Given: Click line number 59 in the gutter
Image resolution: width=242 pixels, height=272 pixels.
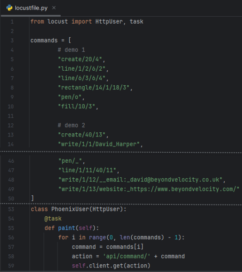Looking at the screenshot, I should [x=11, y=266].
